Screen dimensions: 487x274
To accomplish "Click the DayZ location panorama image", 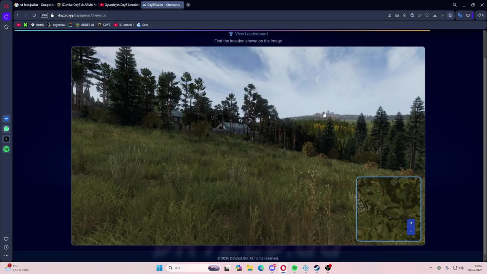I will click(x=248, y=146).
